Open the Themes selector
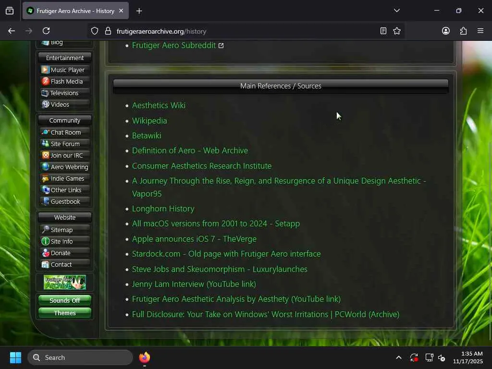This screenshot has width=492, height=369. pos(65,313)
